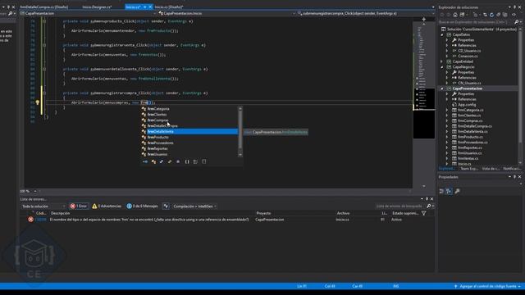
Task: Click the class filter icon in IntelliSense bar
Action: pos(153,161)
